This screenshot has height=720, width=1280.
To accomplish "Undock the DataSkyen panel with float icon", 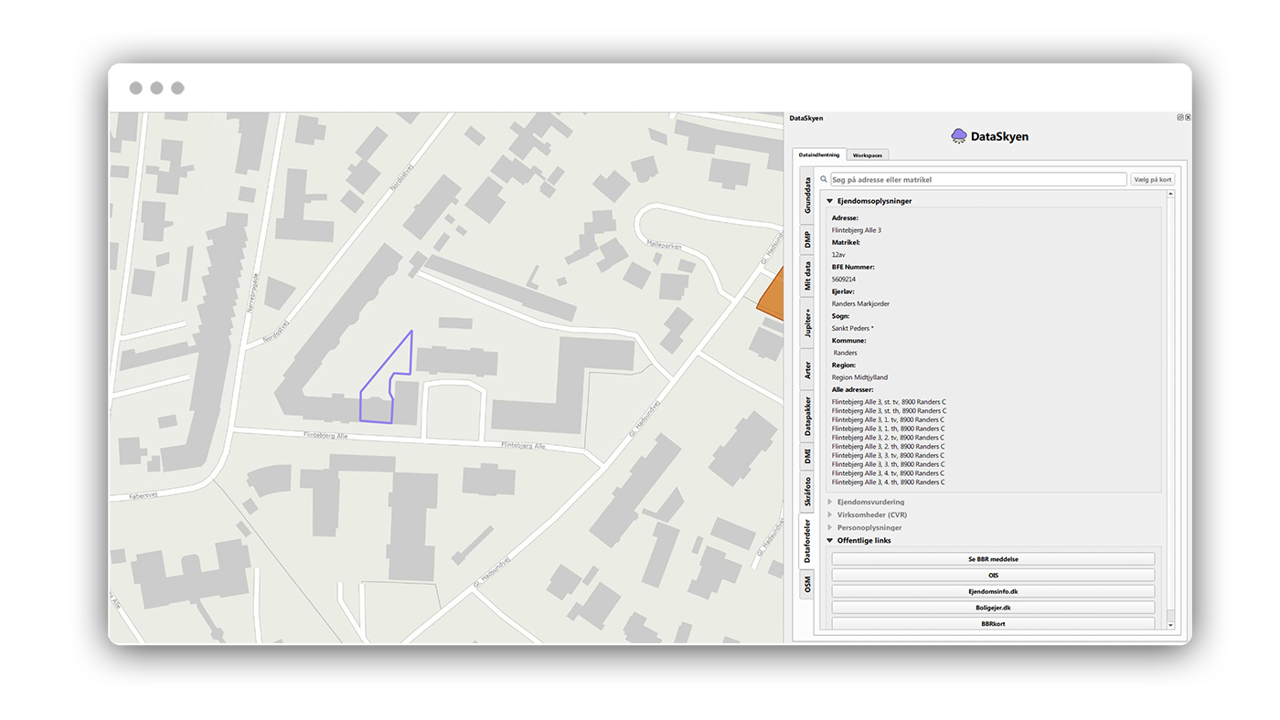I will coord(1180,118).
